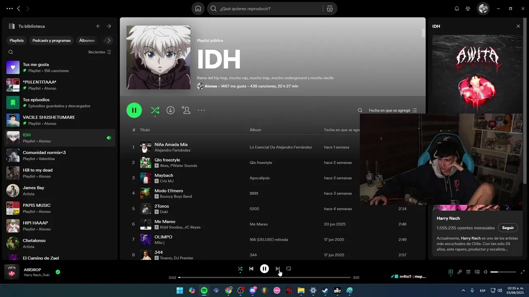Open the notifications bell
Image resolution: width=529 pixels, height=297 pixels.
point(457,9)
